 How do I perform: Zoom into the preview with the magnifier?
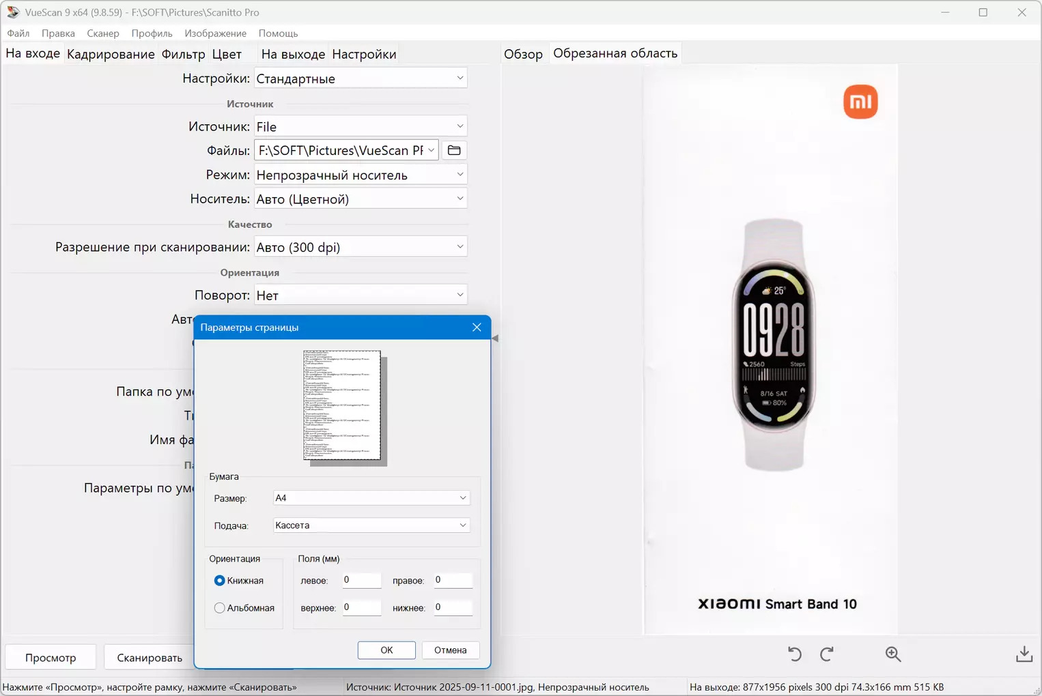[893, 654]
